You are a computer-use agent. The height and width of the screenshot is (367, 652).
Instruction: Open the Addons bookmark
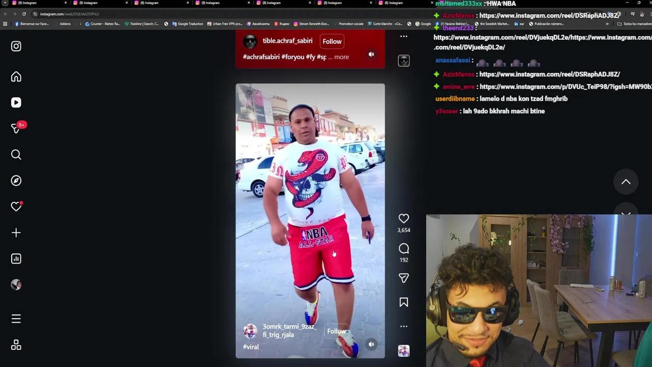[x=65, y=24]
